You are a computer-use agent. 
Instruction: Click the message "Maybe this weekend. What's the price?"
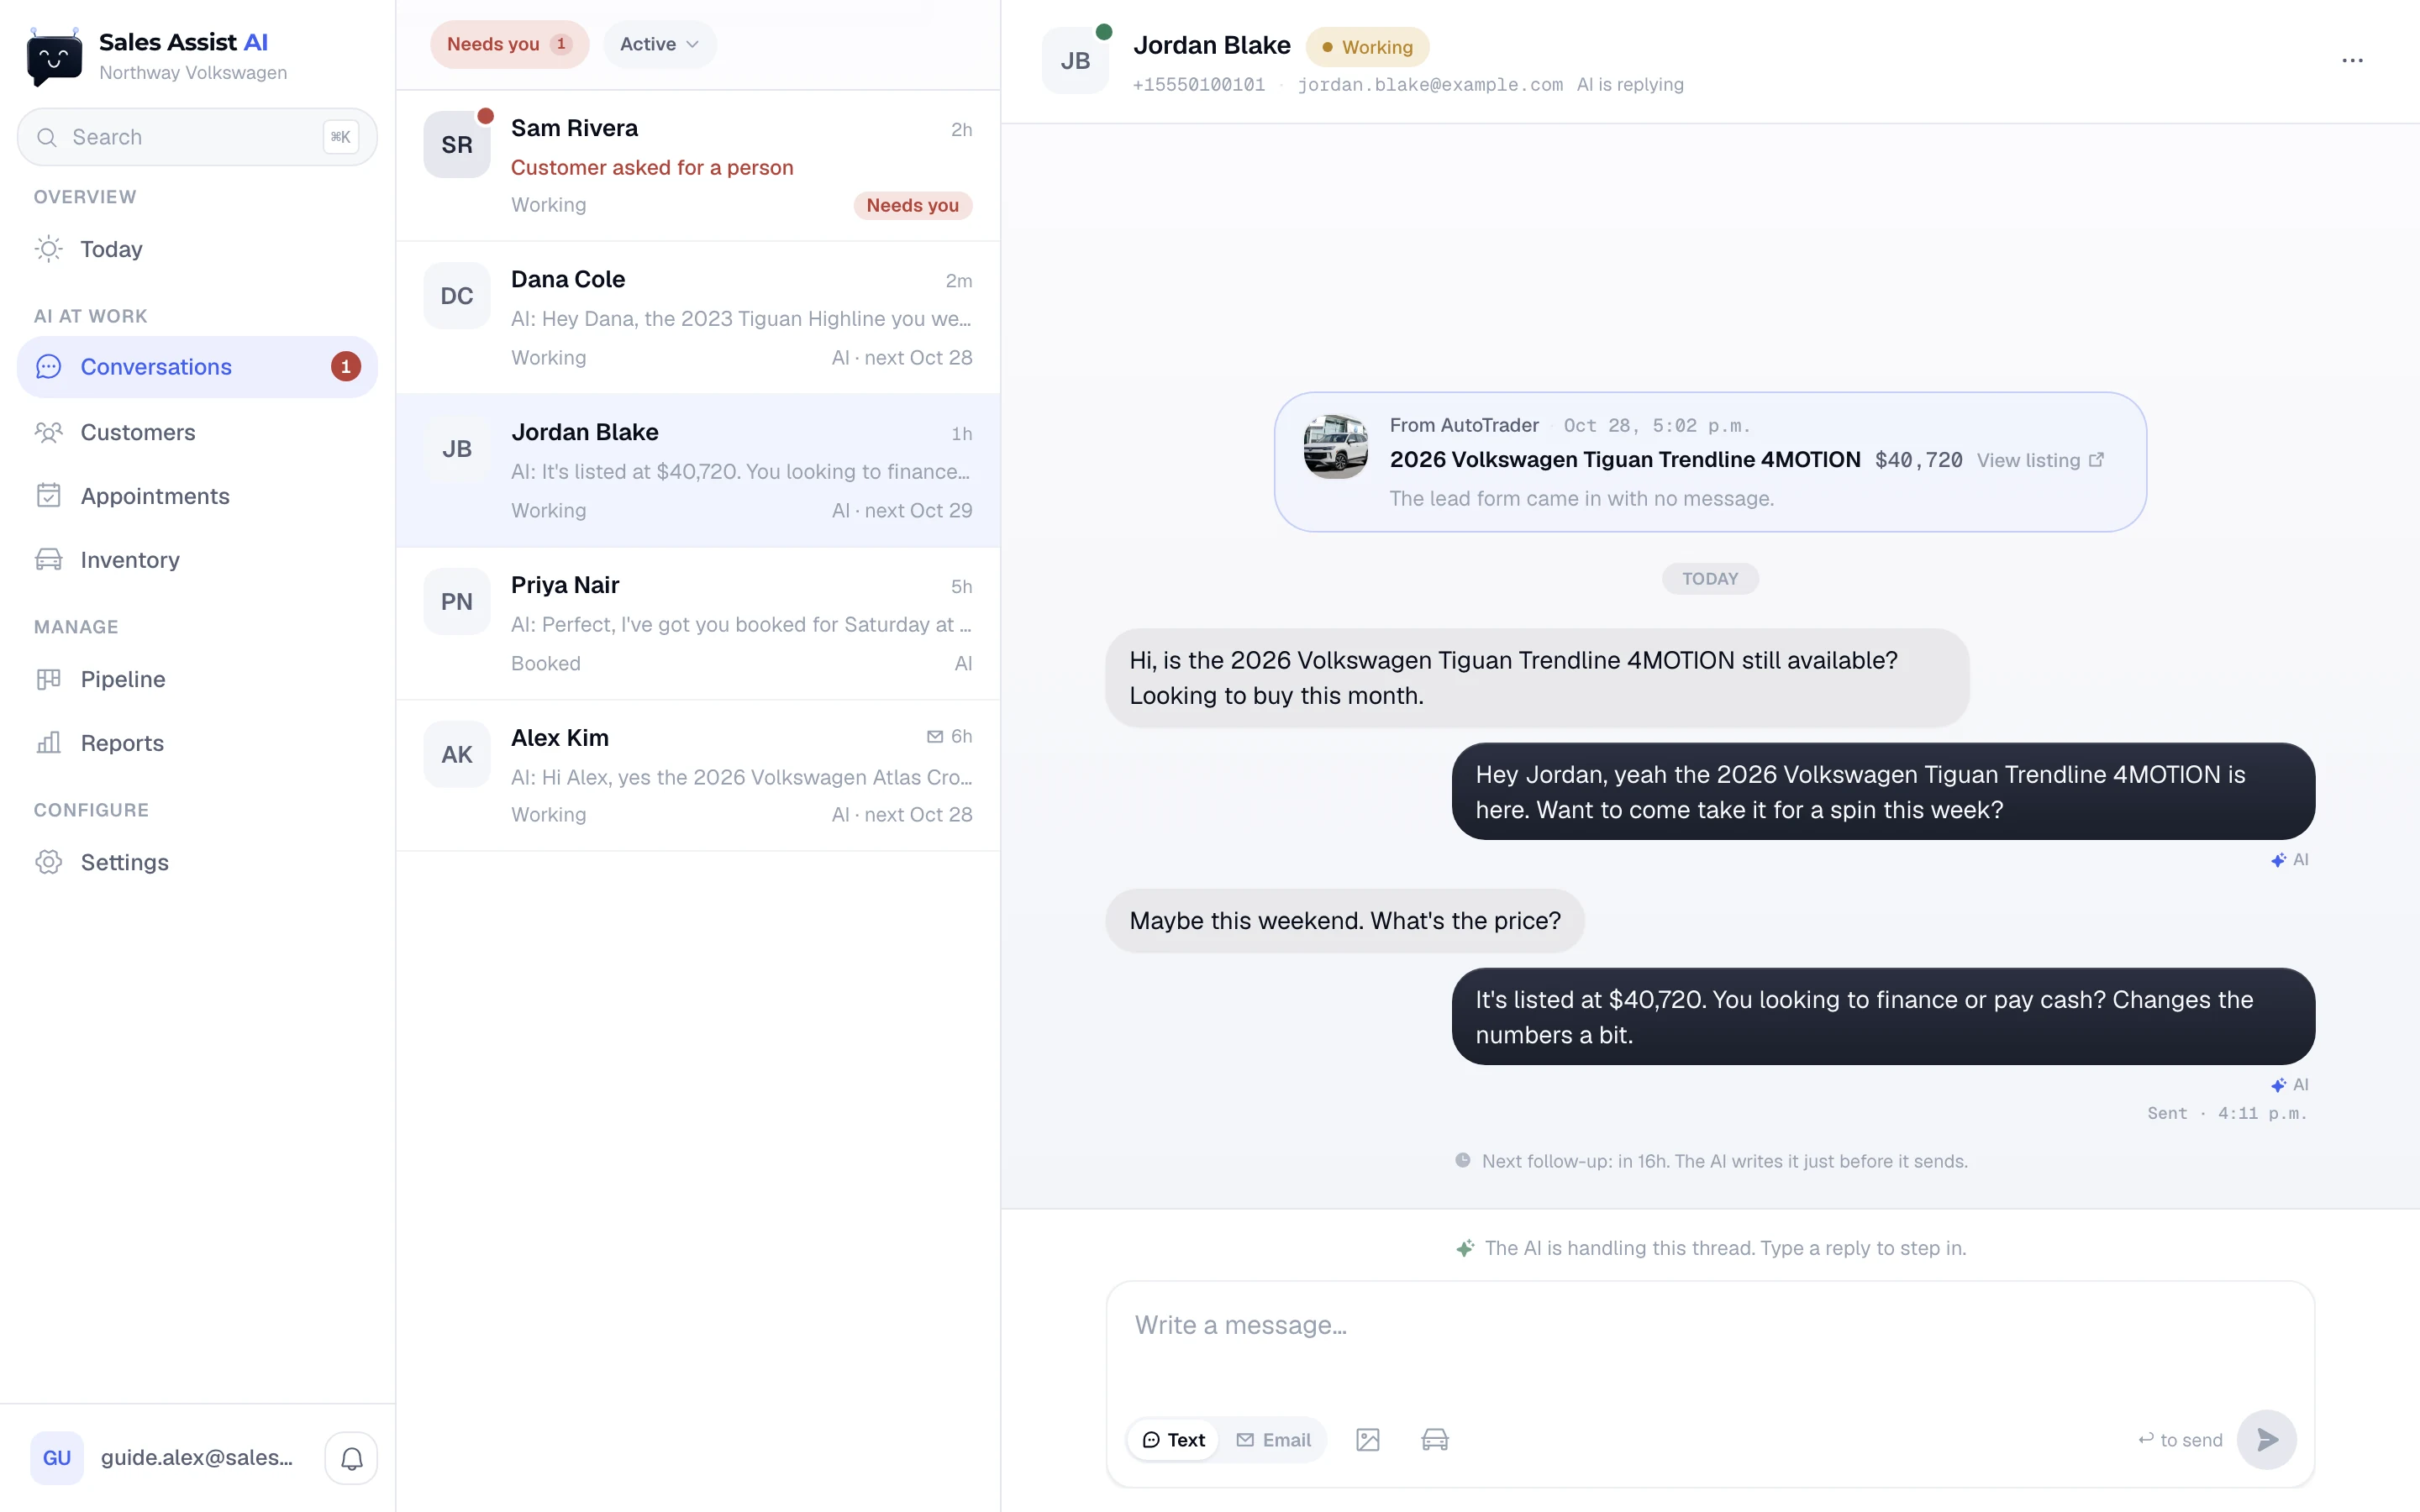pos(1344,921)
